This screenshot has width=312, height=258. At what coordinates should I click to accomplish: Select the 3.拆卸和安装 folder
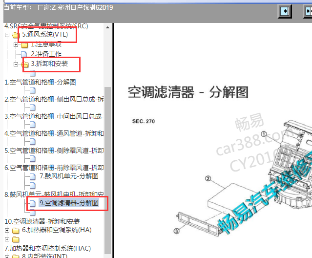pyautogui.click(x=49, y=64)
